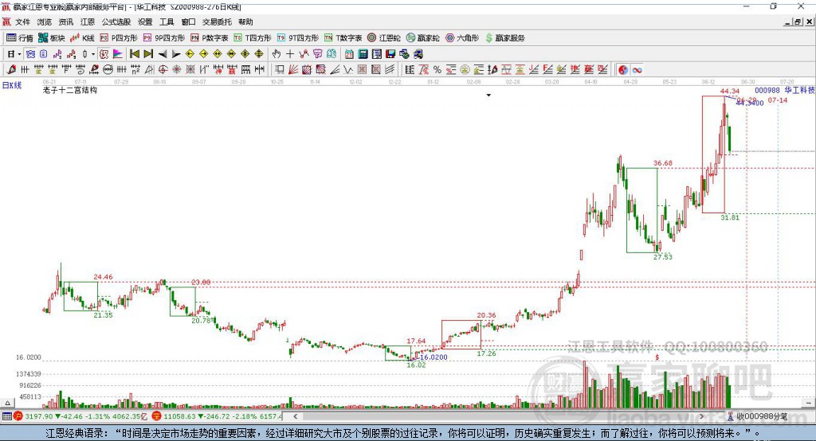Click the 老子十二宫结构 chart title
Screen dimensions: 816x441
click(70, 90)
